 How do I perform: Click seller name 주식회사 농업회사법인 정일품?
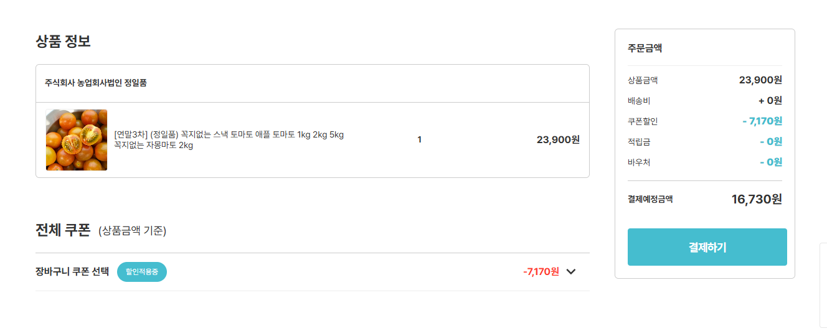[x=96, y=83]
